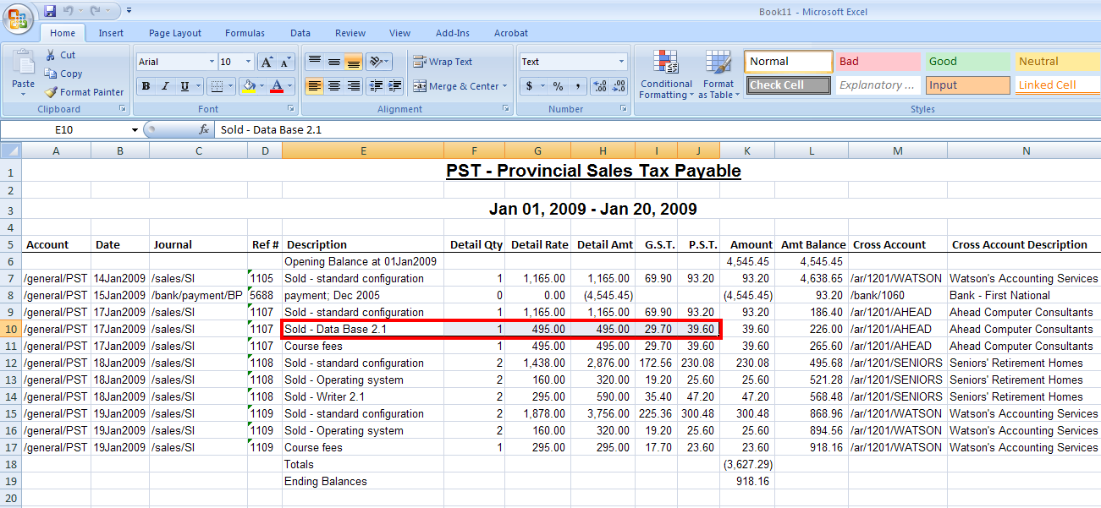
Task: Increase font size with Grow Font
Action: (267, 62)
